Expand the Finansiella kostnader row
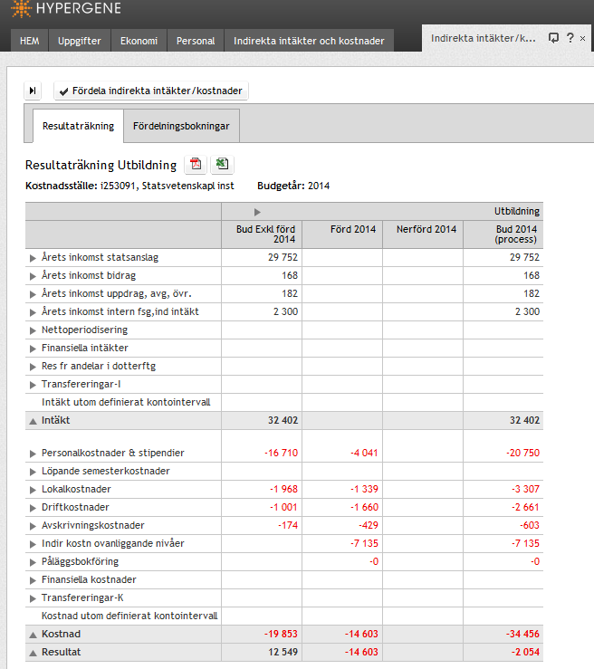Image resolution: width=594 pixels, height=669 pixels. coord(33,580)
